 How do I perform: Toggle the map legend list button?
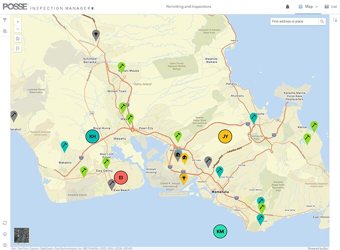(18, 49)
